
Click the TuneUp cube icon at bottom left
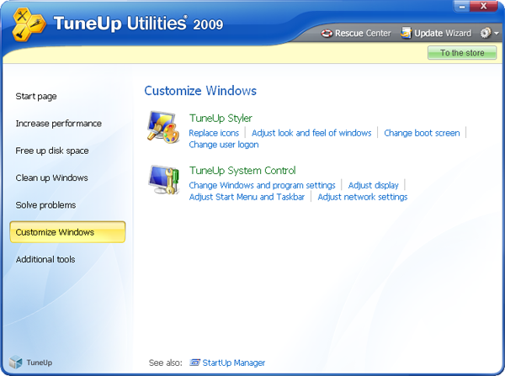15,363
